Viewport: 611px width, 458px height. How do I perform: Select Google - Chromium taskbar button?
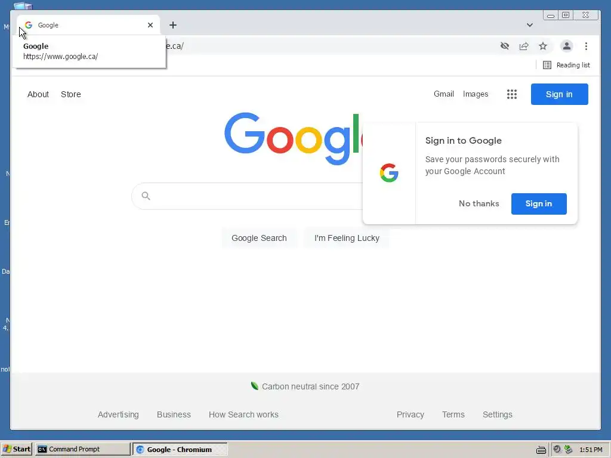coord(180,449)
